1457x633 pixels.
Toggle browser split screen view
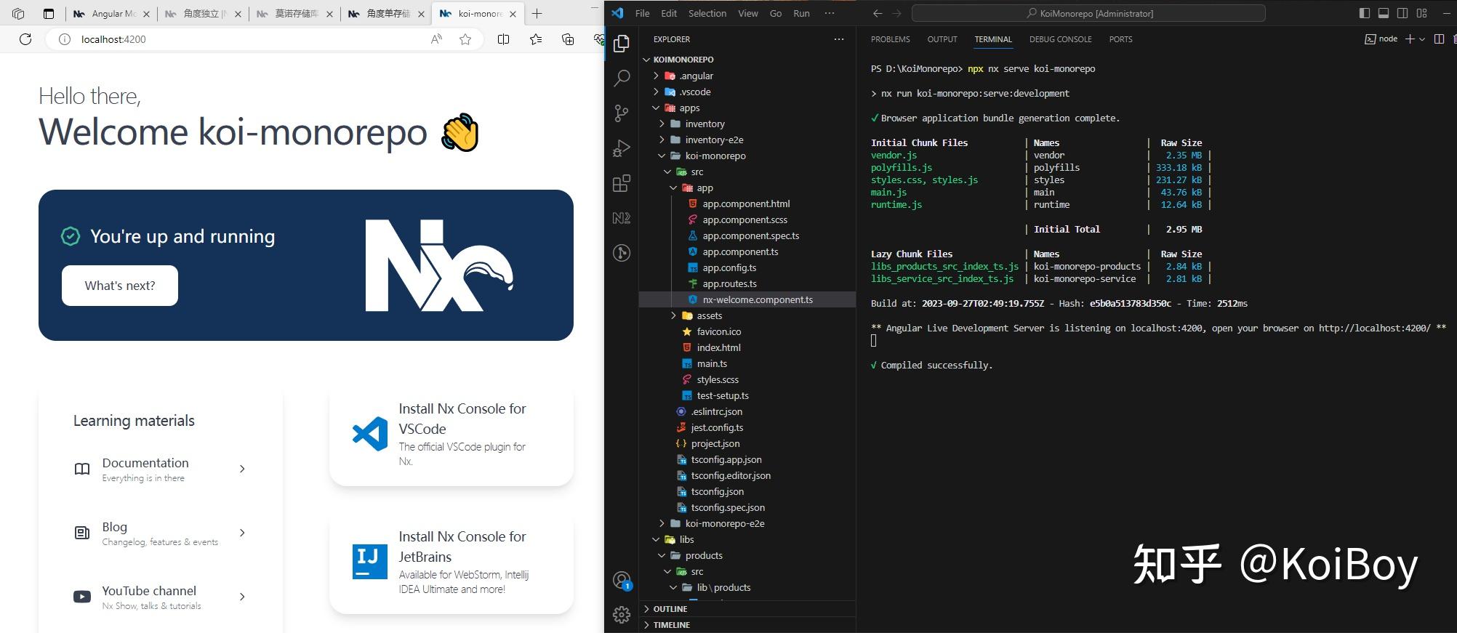pyautogui.click(x=503, y=39)
